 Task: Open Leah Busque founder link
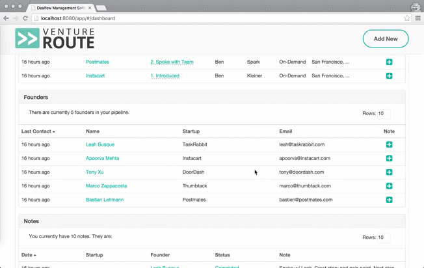point(100,144)
